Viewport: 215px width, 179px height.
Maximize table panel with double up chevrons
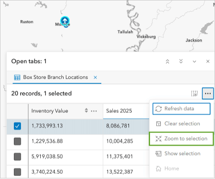coord(168,61)
